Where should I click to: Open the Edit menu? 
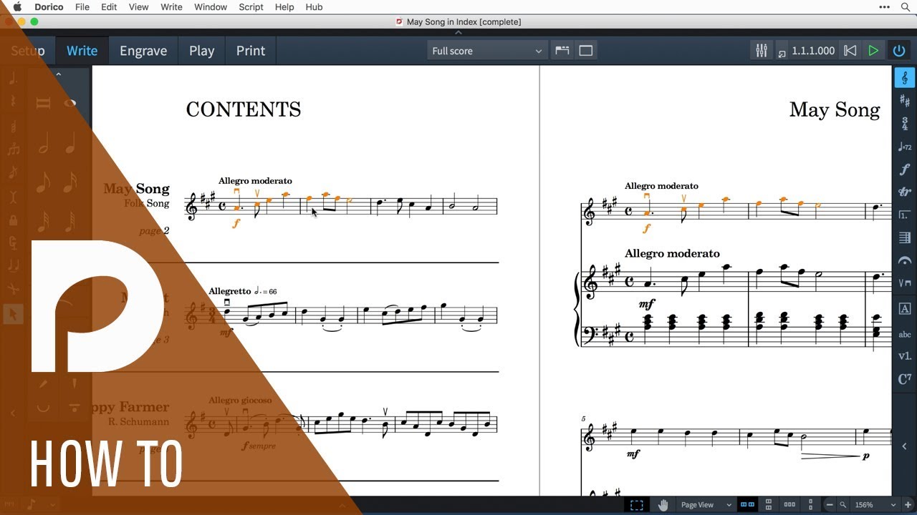point(109,7)
